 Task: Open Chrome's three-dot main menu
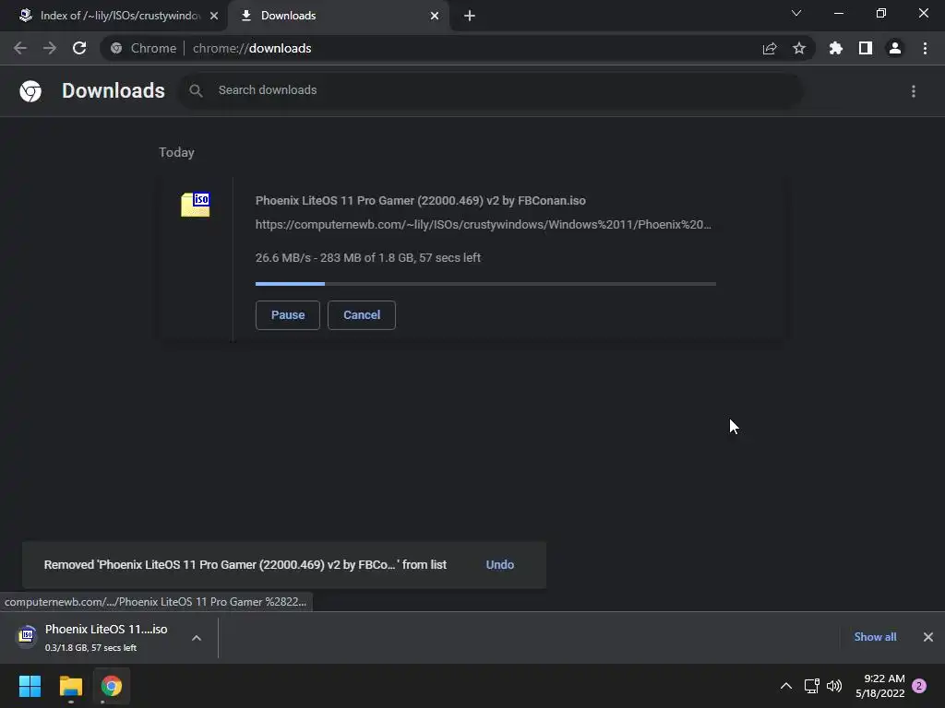point(925,48)
